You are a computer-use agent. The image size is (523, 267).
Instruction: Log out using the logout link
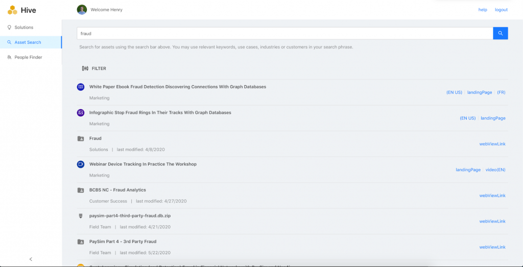coord(501,10)
